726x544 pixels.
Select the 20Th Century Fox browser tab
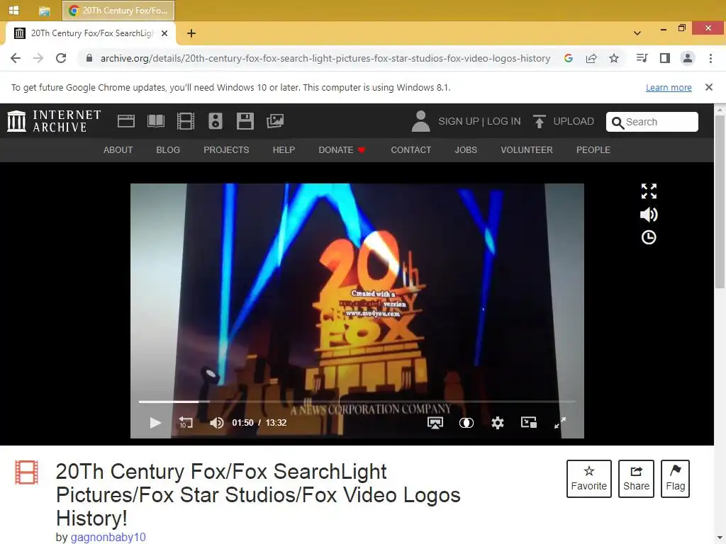point(90,33)
